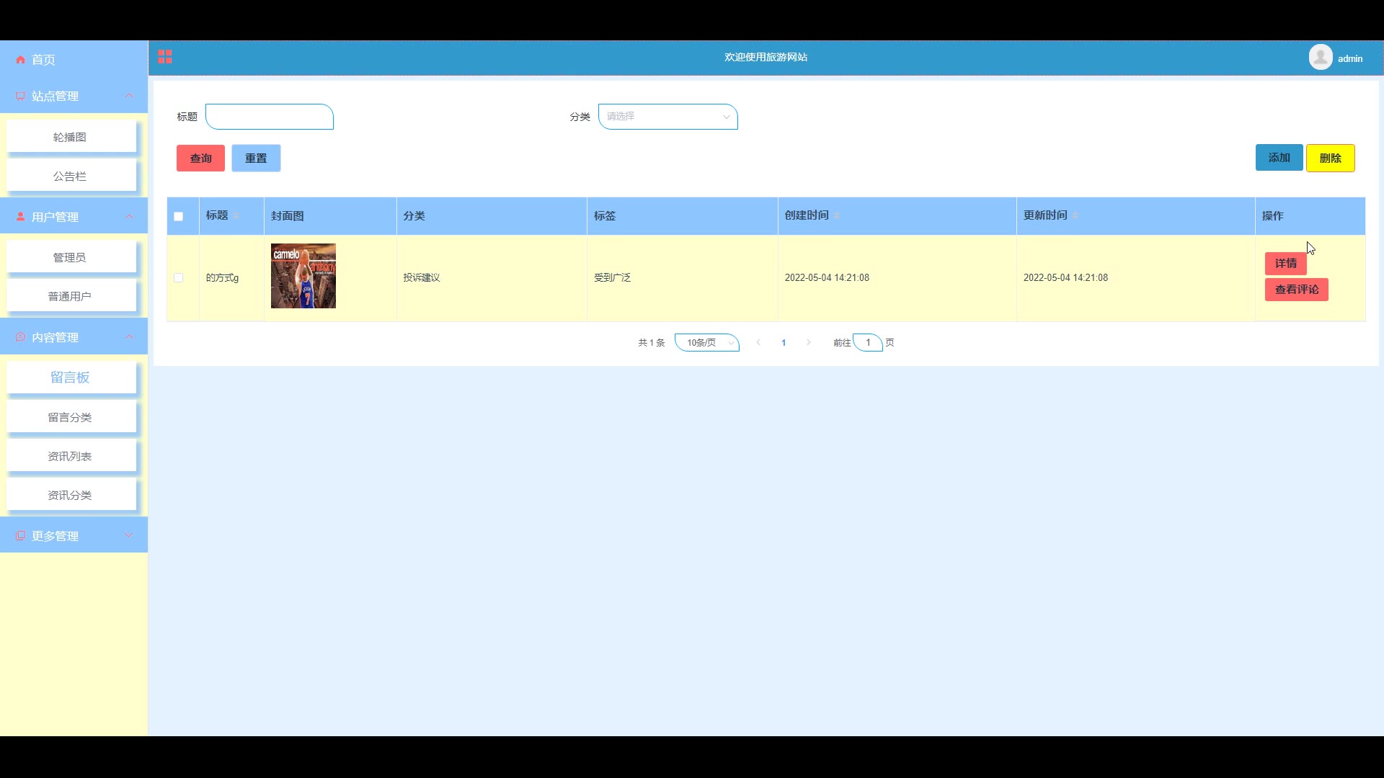1384x778 pixels.
Task: Check the 的方式g row checkbox
Action: (x=179, y=278)
